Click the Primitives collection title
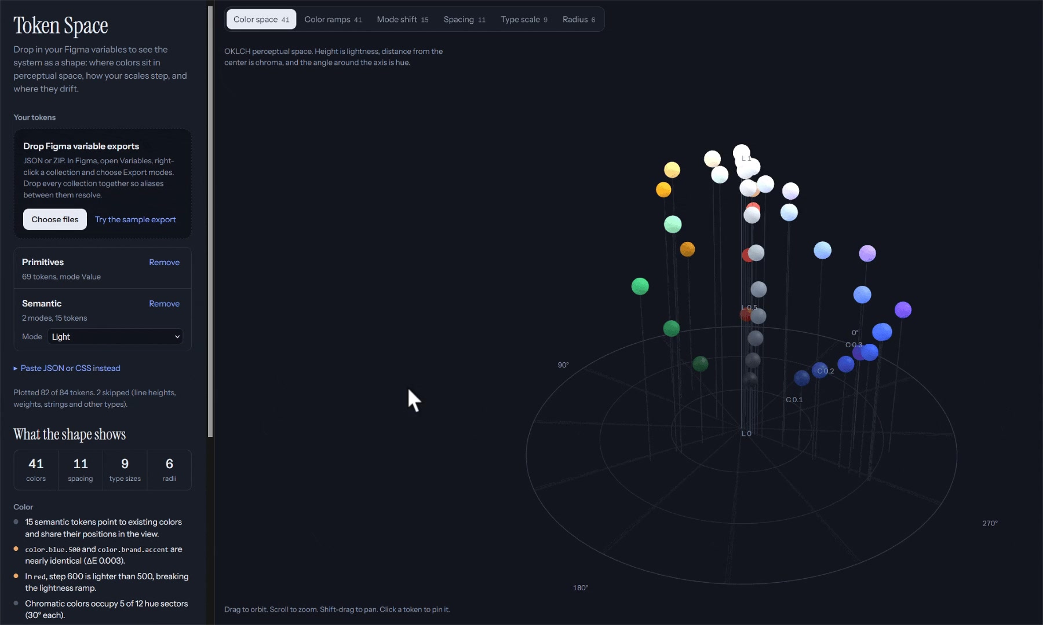 coord(43,262)
